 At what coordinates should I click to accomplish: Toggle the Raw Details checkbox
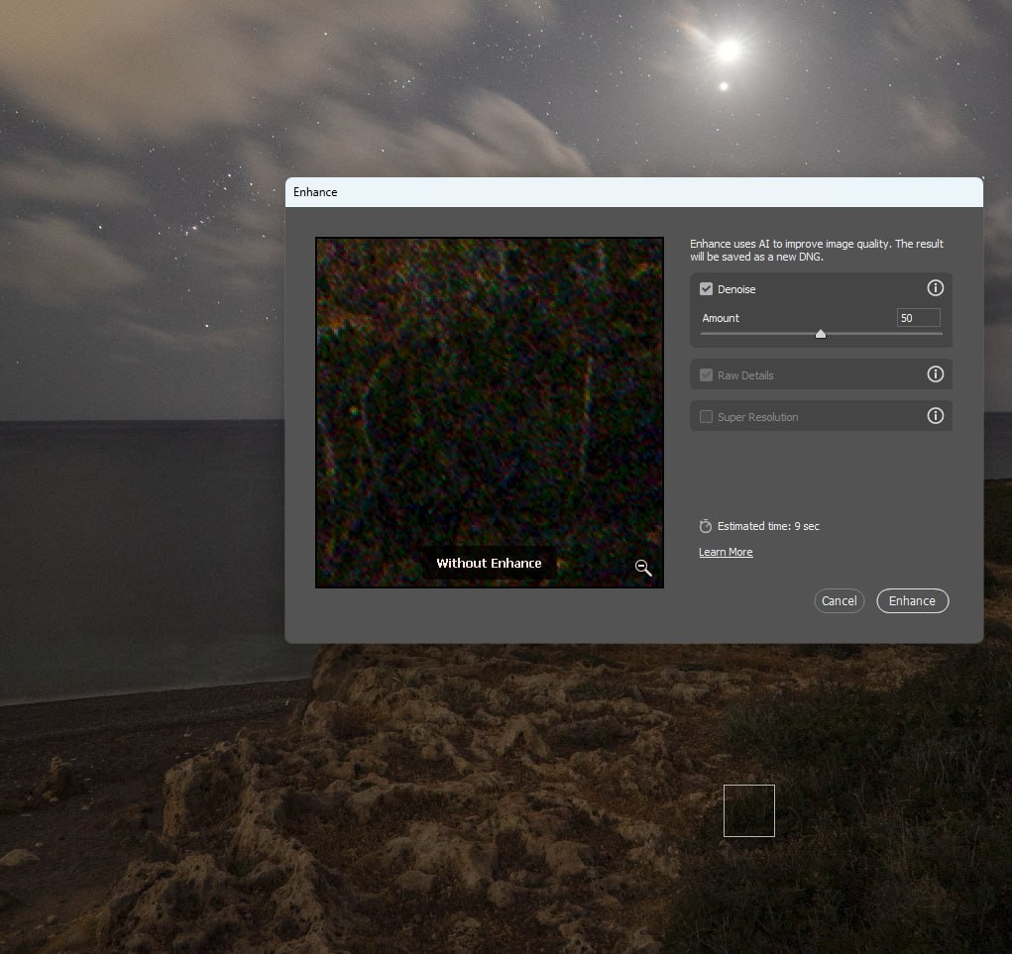click(707, 375)
